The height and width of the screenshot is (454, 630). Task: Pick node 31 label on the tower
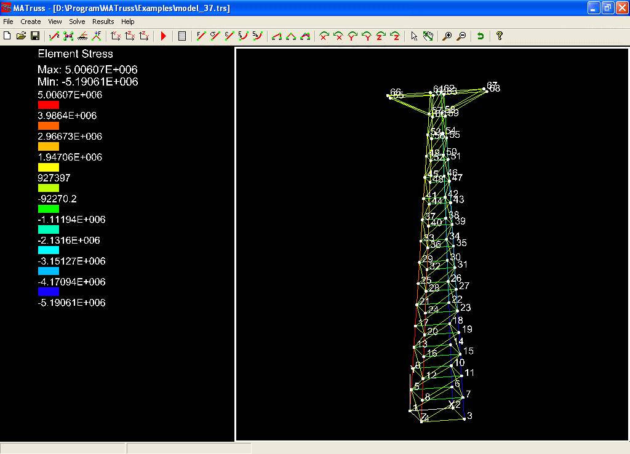click(463, 265)
